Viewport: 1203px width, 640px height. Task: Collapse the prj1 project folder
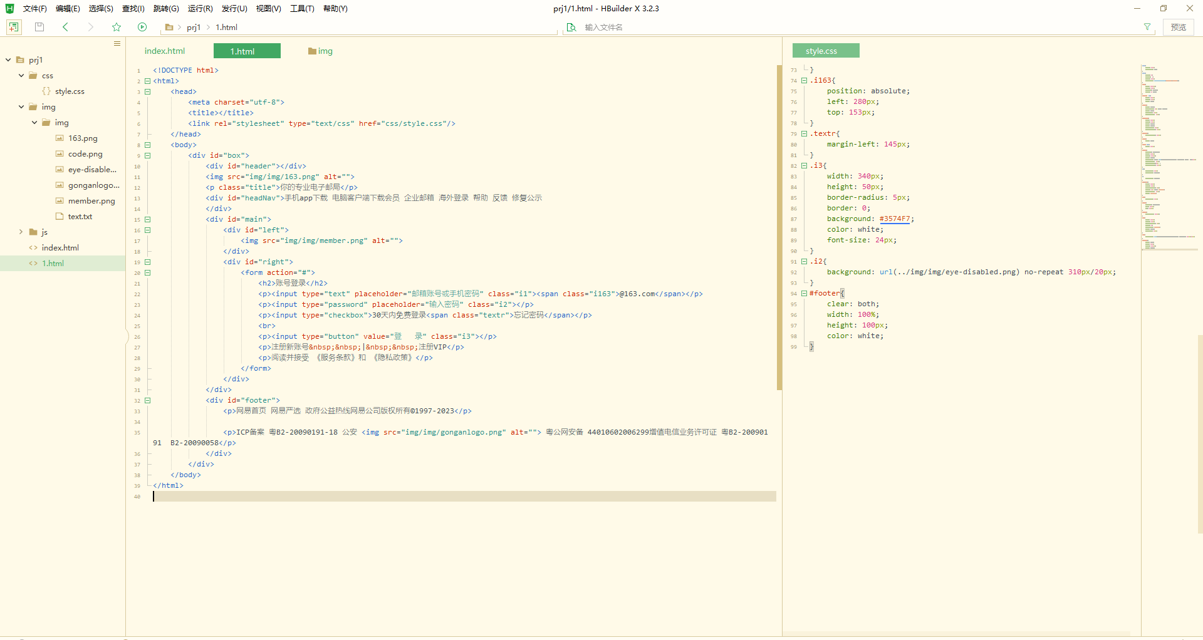coord(8,60)
